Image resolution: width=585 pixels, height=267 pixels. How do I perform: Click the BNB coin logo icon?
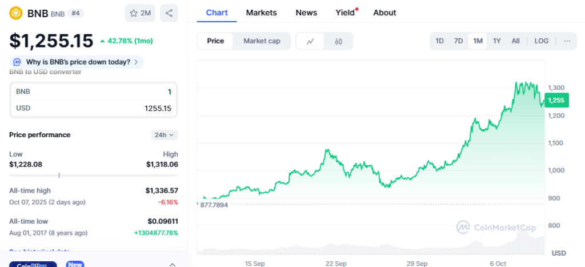(x=17, y=13)
